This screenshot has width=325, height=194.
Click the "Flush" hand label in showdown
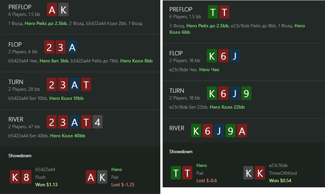pyautogui.click(x=41, y=177)
